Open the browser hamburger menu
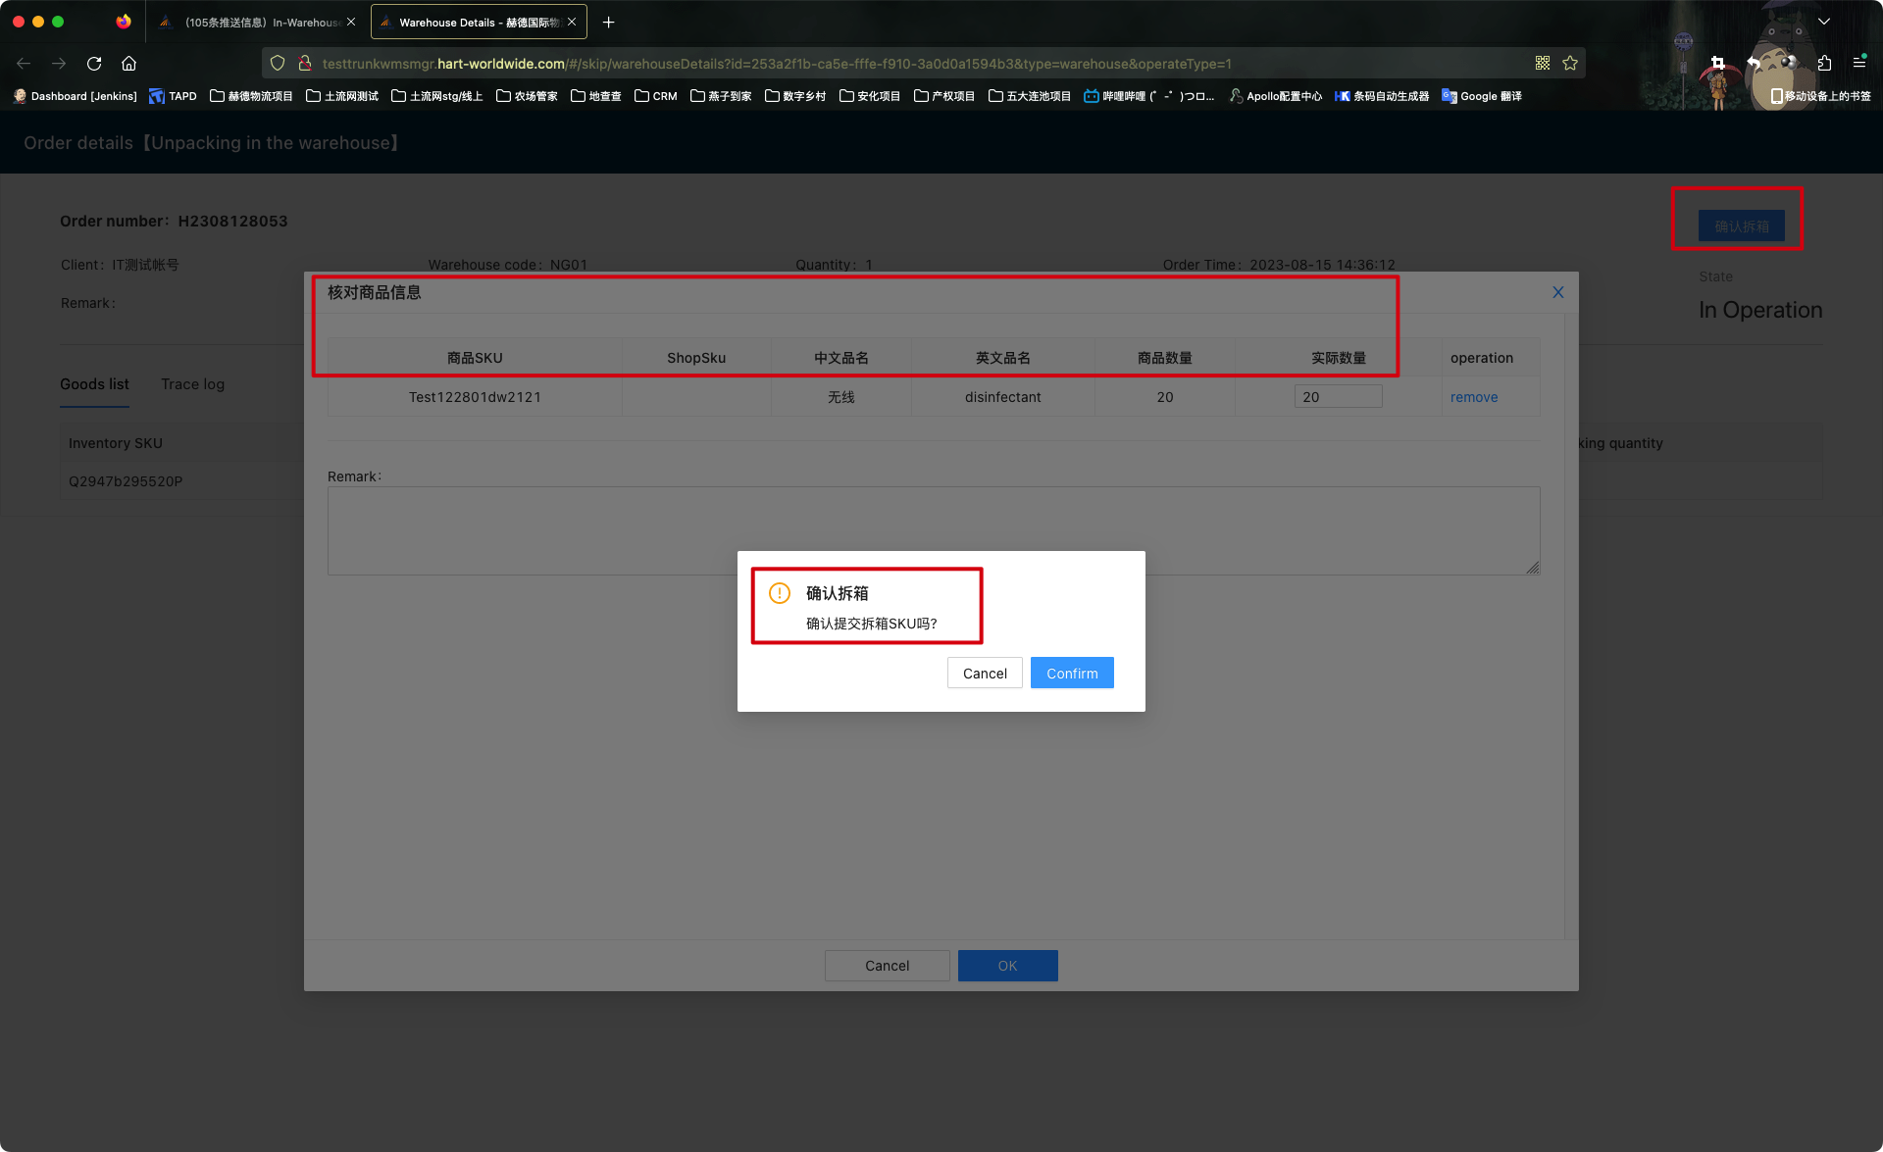This screenshot has width=1883, height=1152. tap(1858, 64)
